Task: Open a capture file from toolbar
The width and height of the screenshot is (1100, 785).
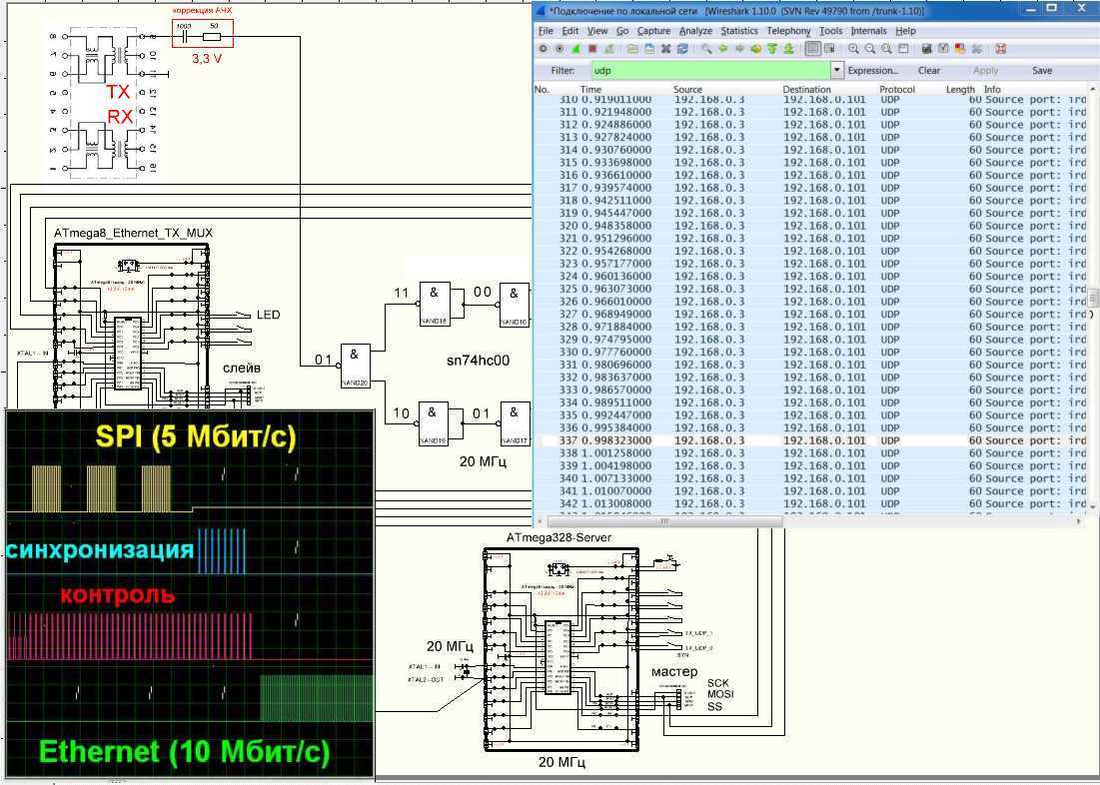Action: coord(631,48)
